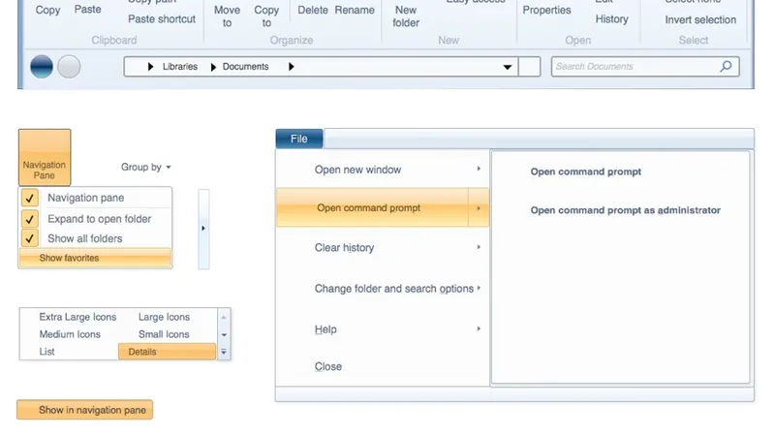Click the Libraries breadcrumb
Screen dimensions: 775x436
point(180,66)
